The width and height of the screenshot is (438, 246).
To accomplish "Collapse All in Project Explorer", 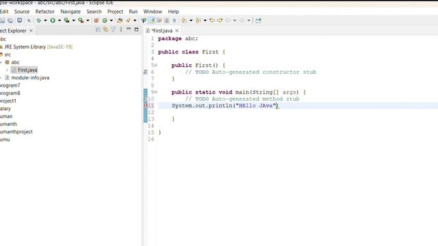I will click(x=98, y=29).
